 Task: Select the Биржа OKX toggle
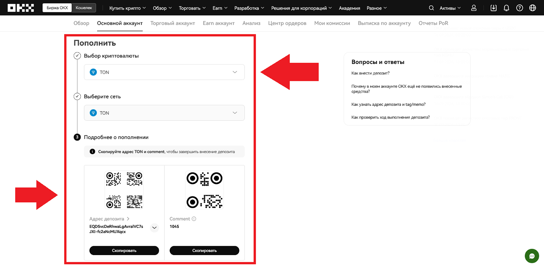(x=57, y=8)
